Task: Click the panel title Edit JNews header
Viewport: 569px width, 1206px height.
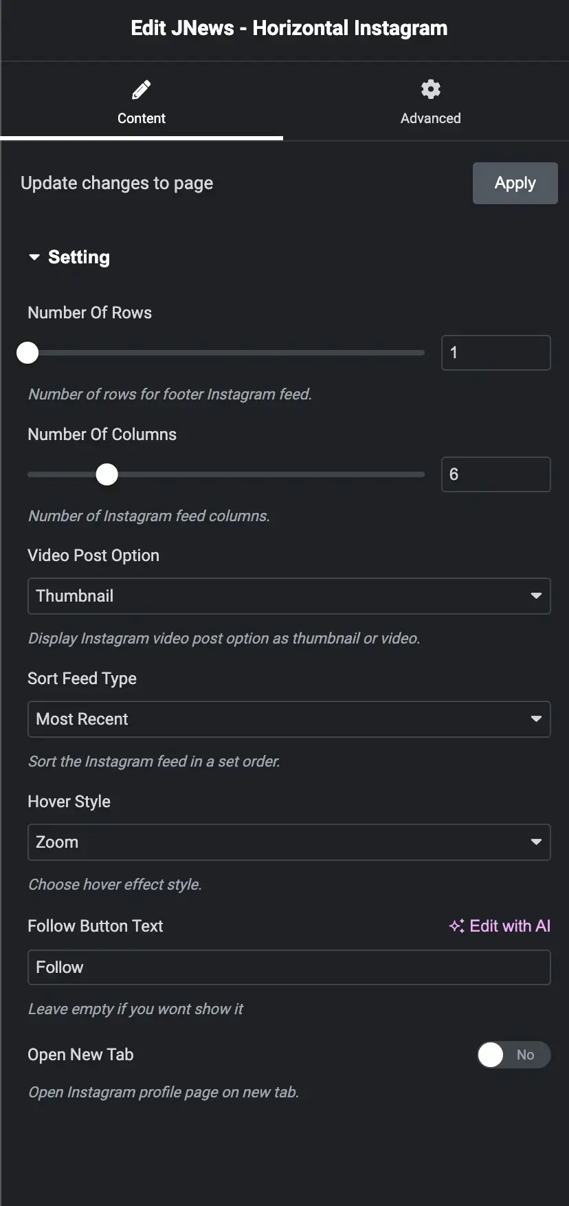Action: (x=289, y=28)
